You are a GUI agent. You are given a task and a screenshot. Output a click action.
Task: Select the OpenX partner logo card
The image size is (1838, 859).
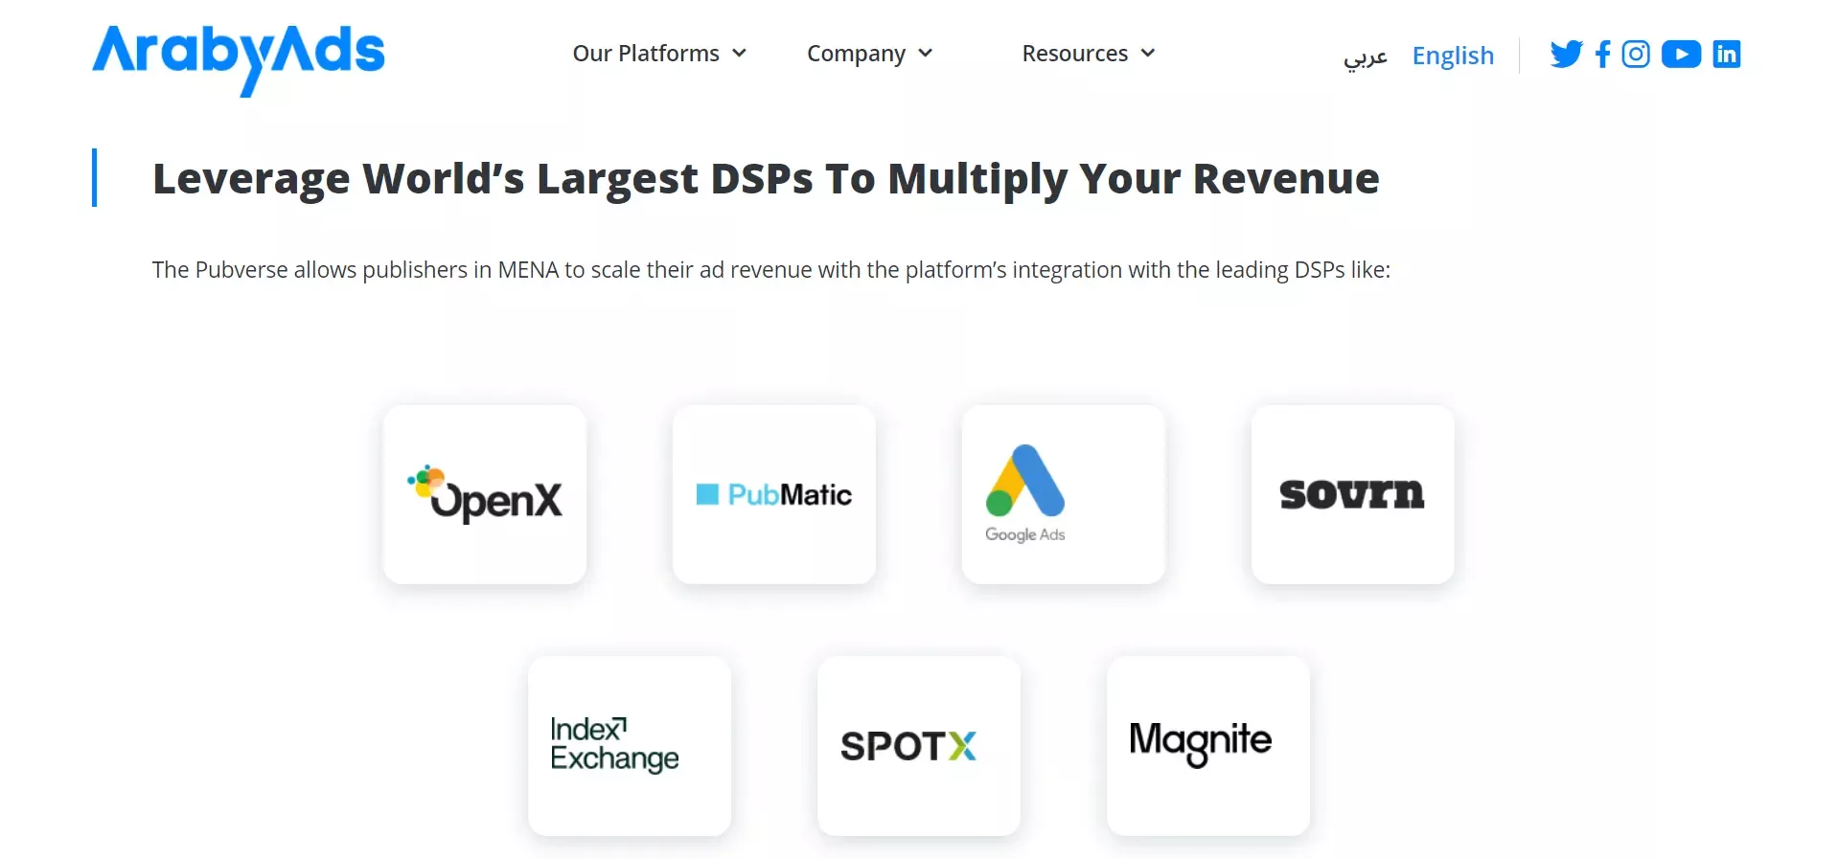[485, 495]
